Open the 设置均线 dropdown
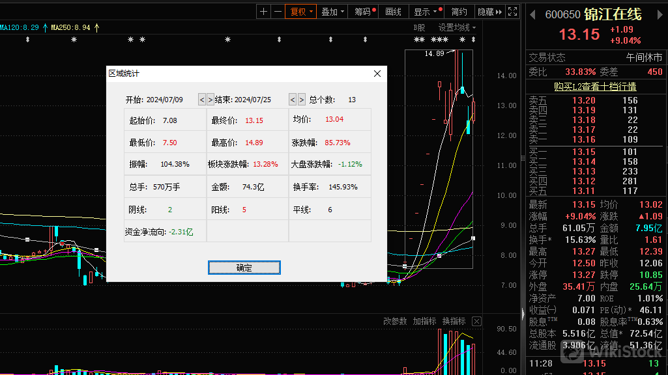 point(457,27)
